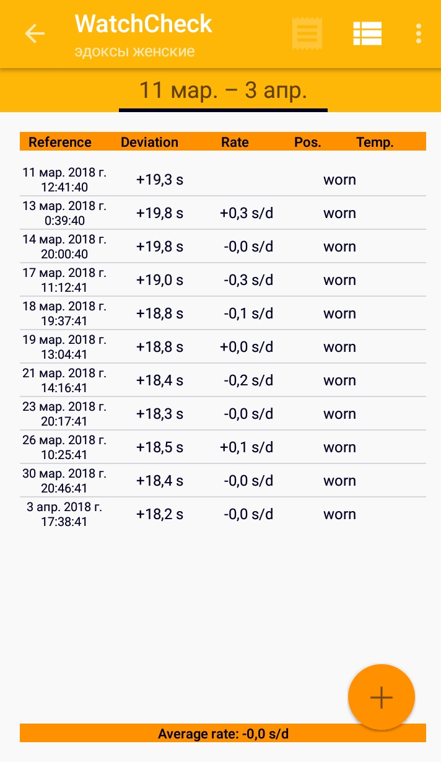Open the three-dot overflow menu
Image resolution: width=441 pixels, height=762 pixels.
pyautogui.click(x=419, y=33)
